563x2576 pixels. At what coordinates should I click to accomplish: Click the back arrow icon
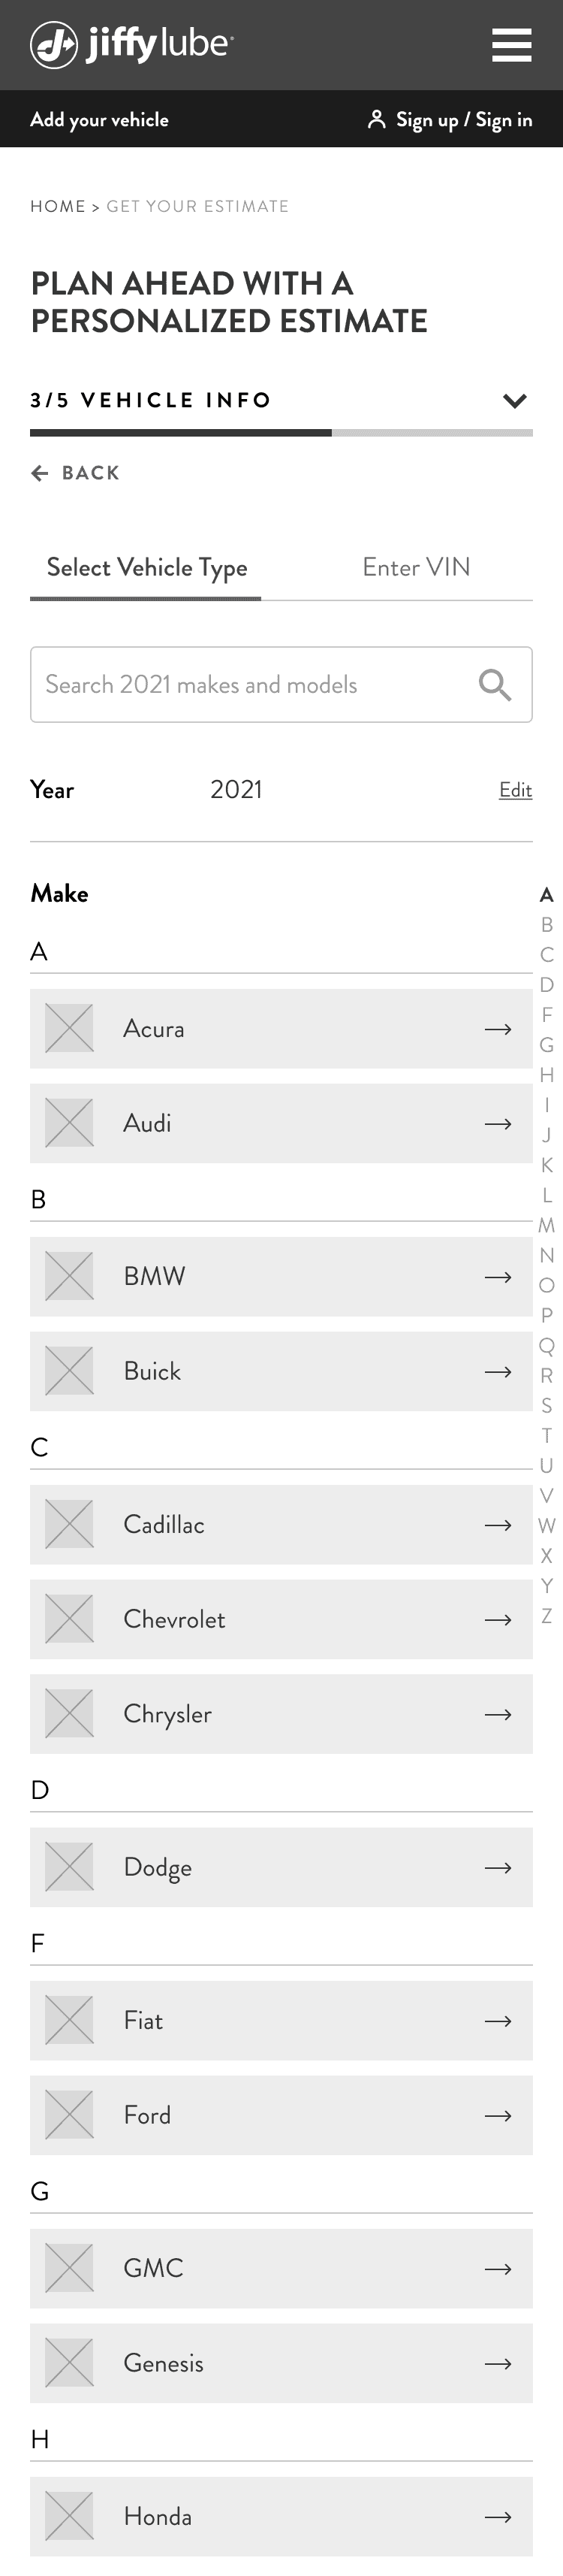click(40, 473)
